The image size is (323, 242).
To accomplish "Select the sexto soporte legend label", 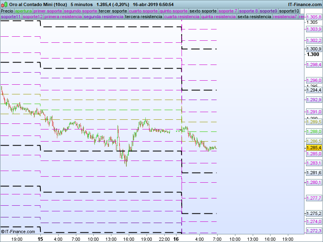I will 203,11.
